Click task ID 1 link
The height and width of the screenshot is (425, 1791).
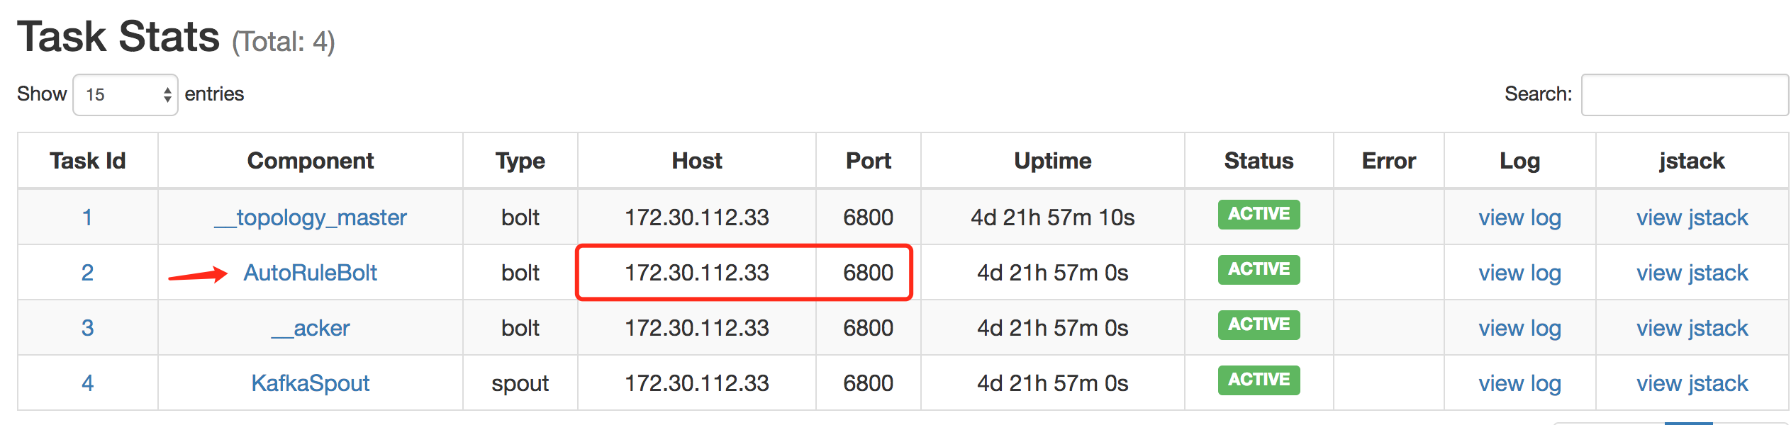[x=87, y=217]
